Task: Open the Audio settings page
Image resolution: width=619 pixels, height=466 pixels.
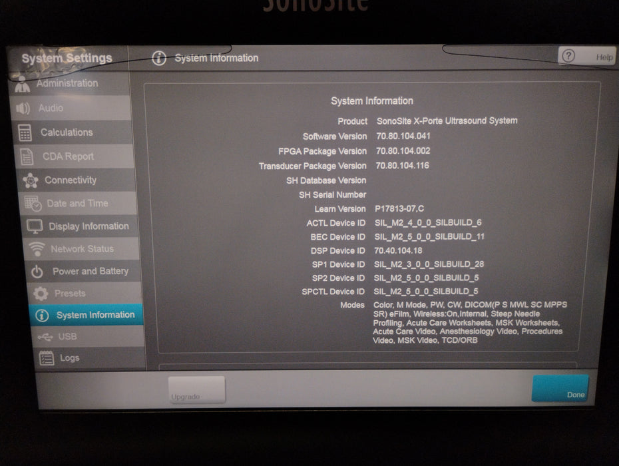Action: tap(72, 108)
